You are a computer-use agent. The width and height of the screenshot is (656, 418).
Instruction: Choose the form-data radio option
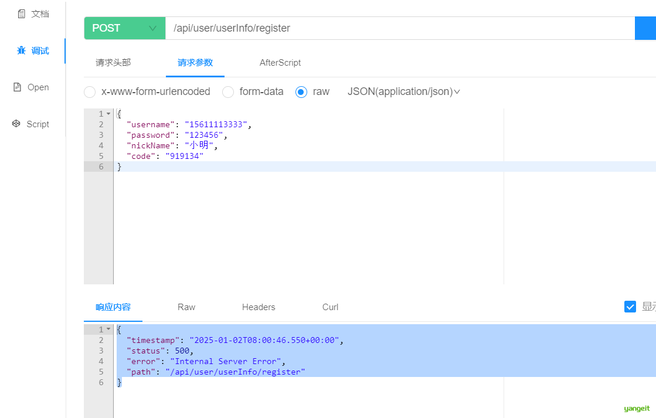(x=228, y=91)
